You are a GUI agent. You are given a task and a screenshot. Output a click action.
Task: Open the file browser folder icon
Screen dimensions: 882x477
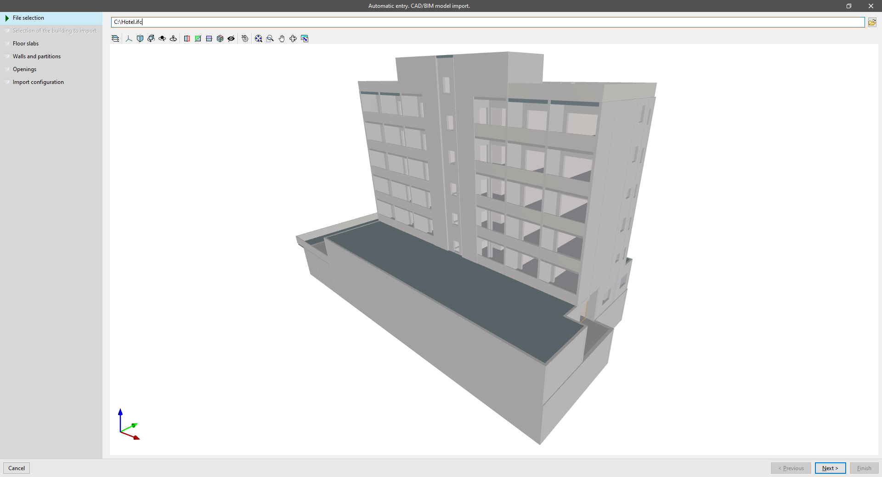point(872,22)
